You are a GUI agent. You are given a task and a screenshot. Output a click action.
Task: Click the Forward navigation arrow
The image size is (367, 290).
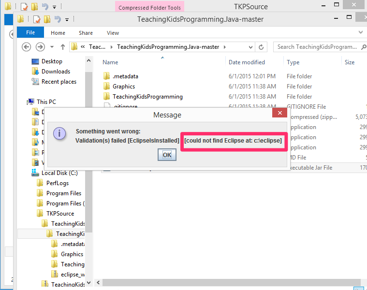pyautogui.click(x=41, y=47)
